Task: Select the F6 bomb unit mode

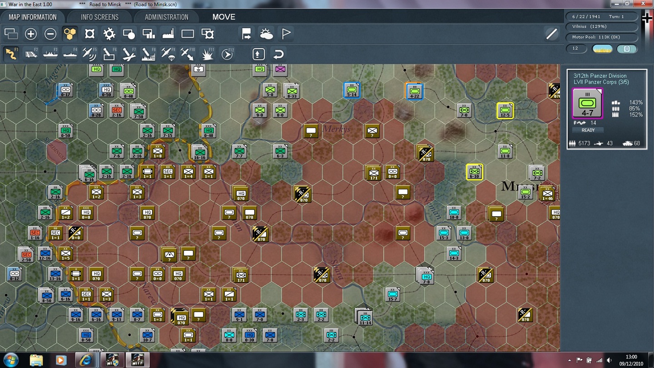Action: click(x=109, y=54)
